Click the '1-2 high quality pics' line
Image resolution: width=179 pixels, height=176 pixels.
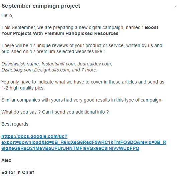pyautogui.click(x=23, y=88)
